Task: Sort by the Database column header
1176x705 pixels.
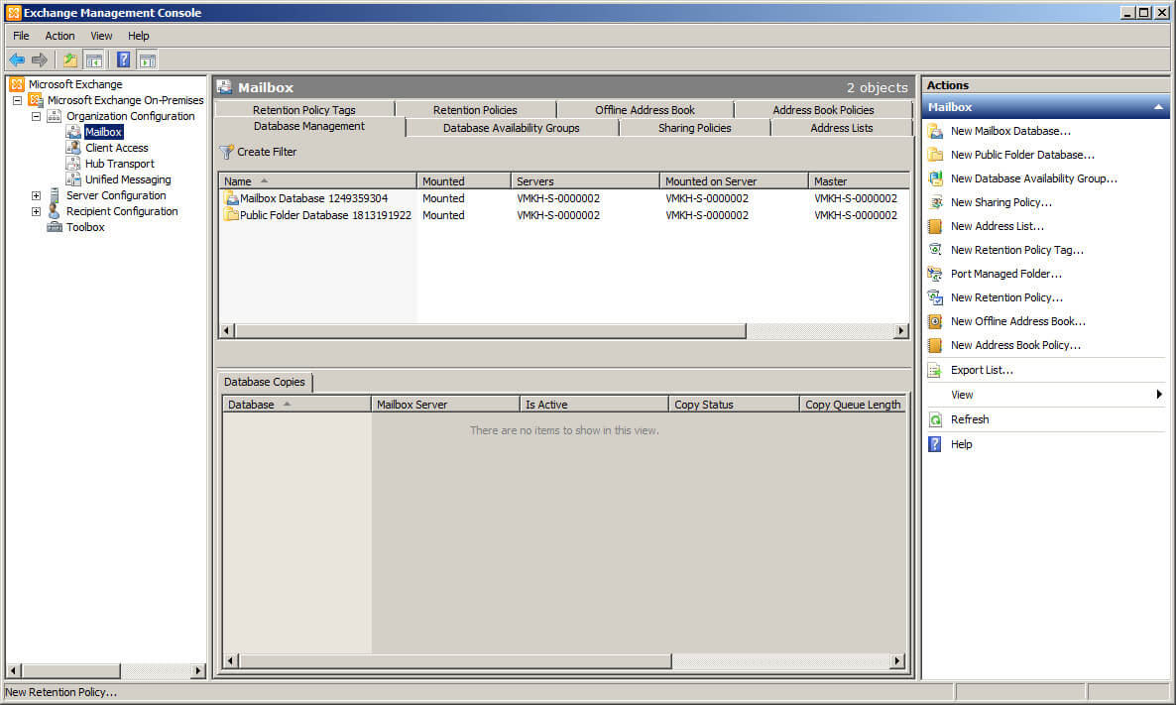Action: pyautogui.click(x=296, y=405)
